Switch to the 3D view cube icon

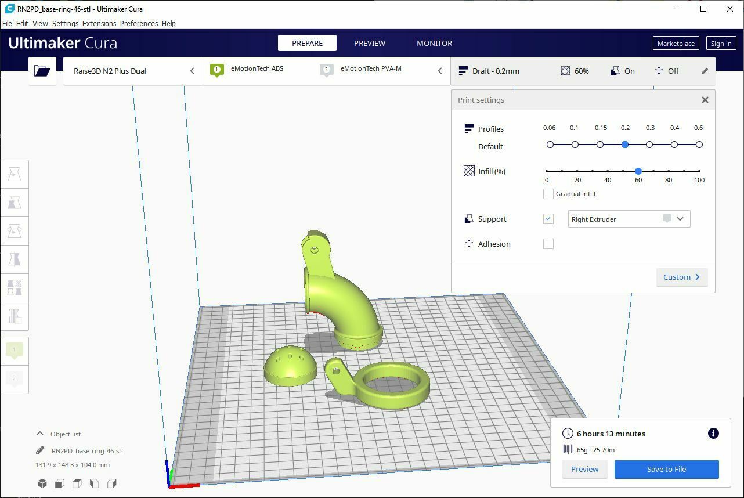42,483
